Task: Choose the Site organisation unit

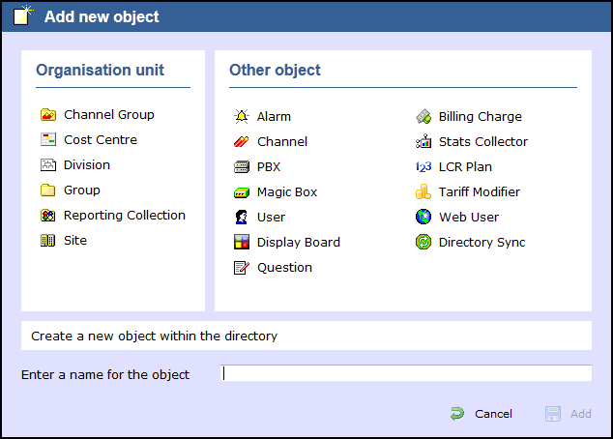Action: pos(74,241)
